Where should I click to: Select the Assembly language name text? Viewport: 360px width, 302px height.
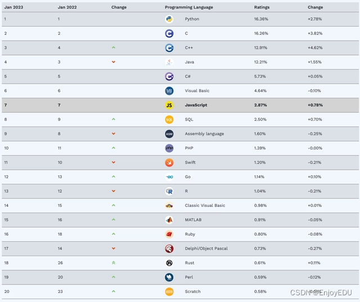tap(204, 134)
